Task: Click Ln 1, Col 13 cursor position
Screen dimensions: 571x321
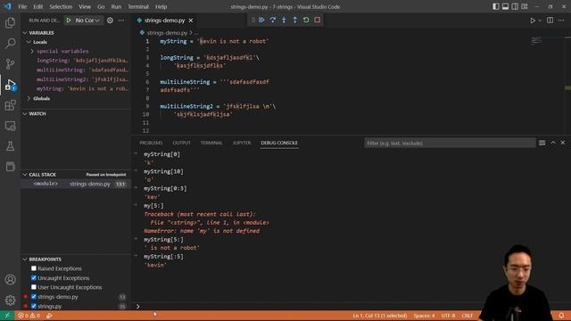Action: pos(380,316)
